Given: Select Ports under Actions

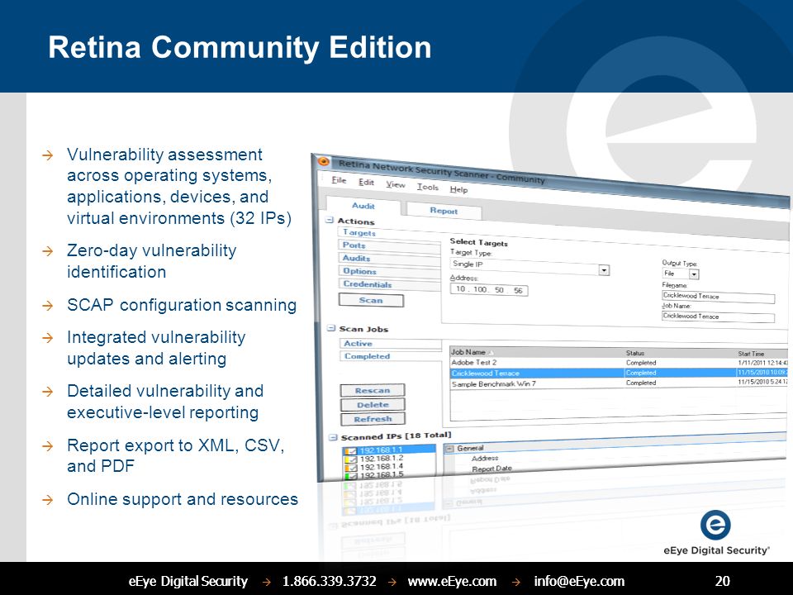Looking at the screenshot, I should [x=388, y=246].
